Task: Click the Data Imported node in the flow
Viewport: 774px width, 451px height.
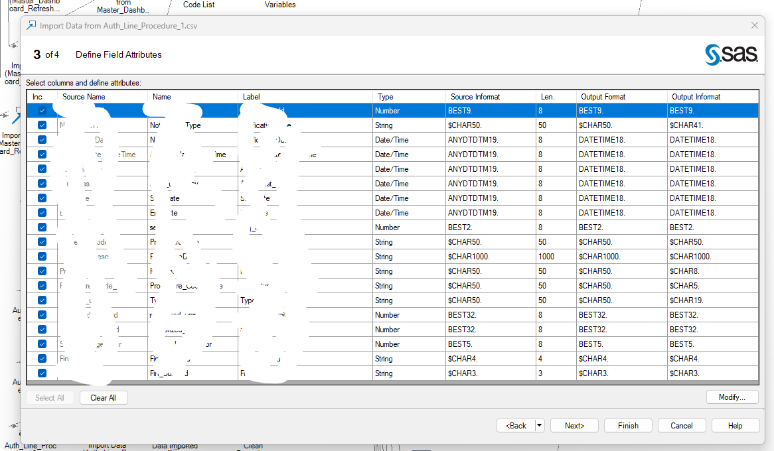Action: (x=175, y=445)
